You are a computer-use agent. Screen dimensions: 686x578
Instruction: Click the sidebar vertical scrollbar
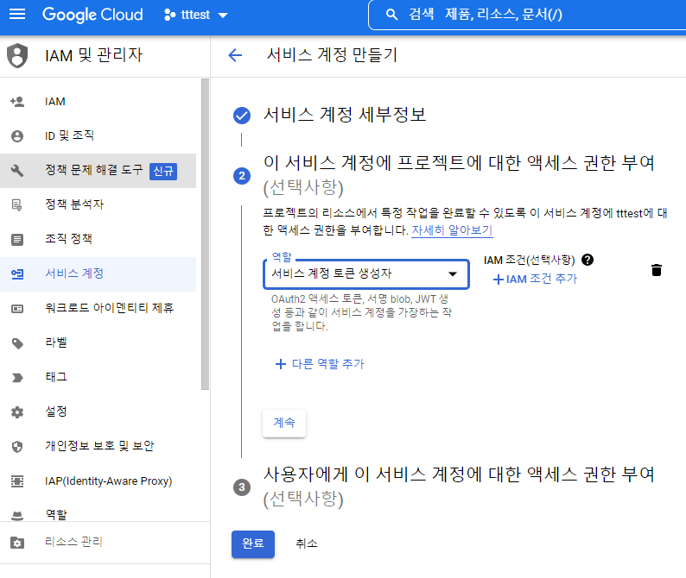(205, 234)
